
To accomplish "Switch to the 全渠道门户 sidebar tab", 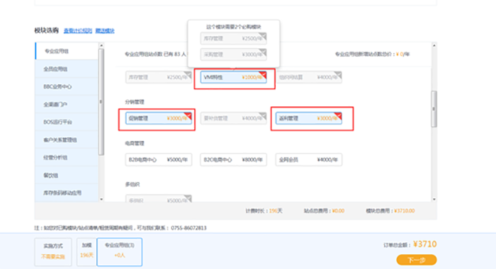I will (x=67, y=104).
